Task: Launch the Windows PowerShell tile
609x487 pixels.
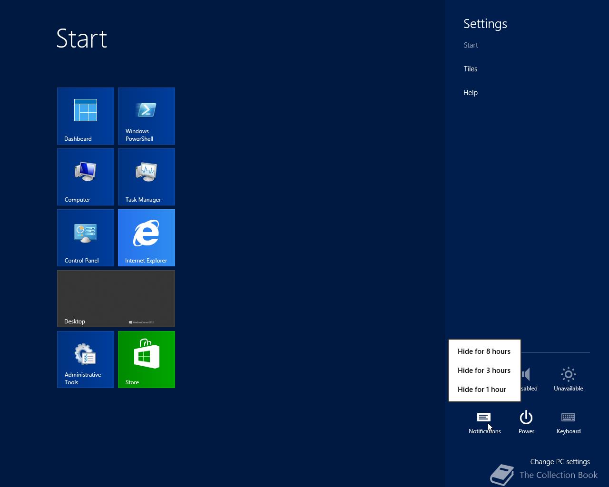Action: pos(147,116)
